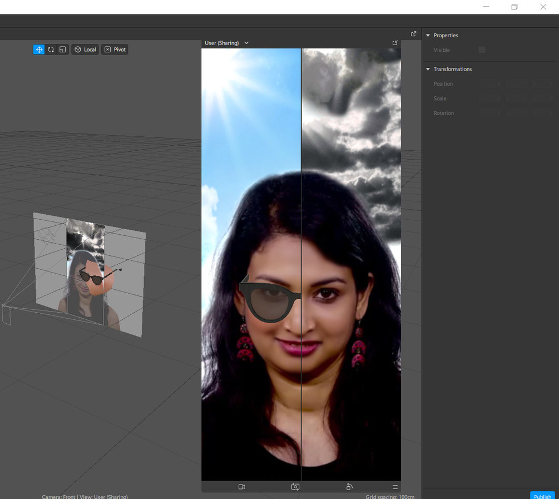This screenshot has height=499, width=559.
Task: Collapse the Transformations section
Action: (428, 69)
